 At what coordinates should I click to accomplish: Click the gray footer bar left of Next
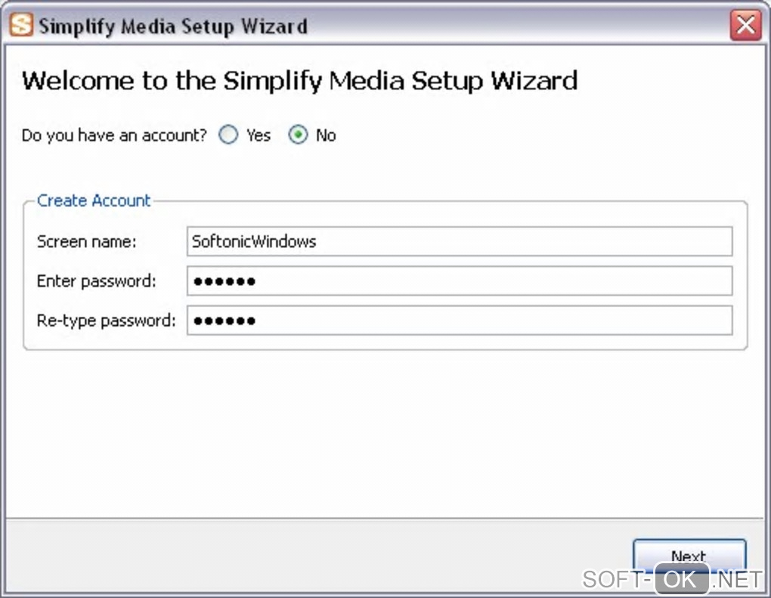pos(302,556)
